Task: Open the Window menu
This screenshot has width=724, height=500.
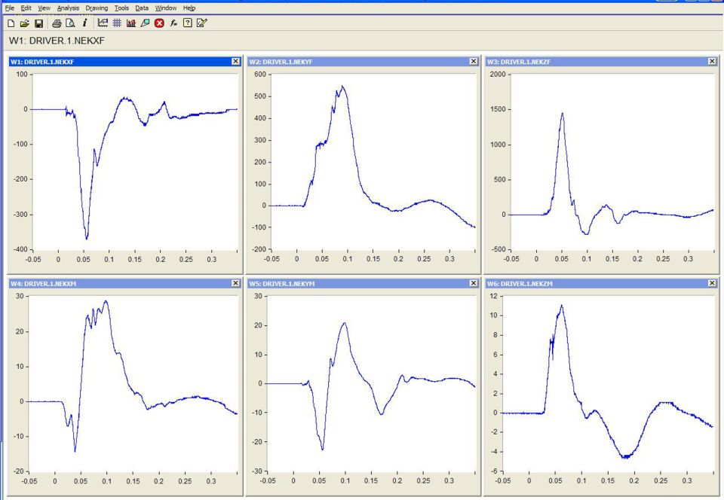Action: pos(166,8)
